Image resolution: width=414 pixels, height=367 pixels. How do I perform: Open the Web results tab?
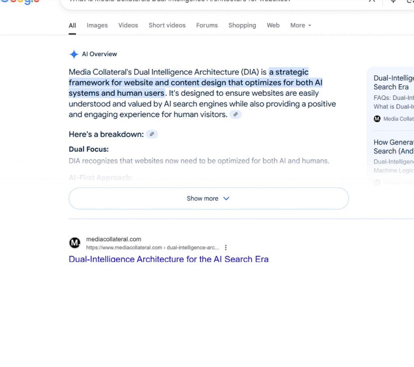(x=273, y=25)
